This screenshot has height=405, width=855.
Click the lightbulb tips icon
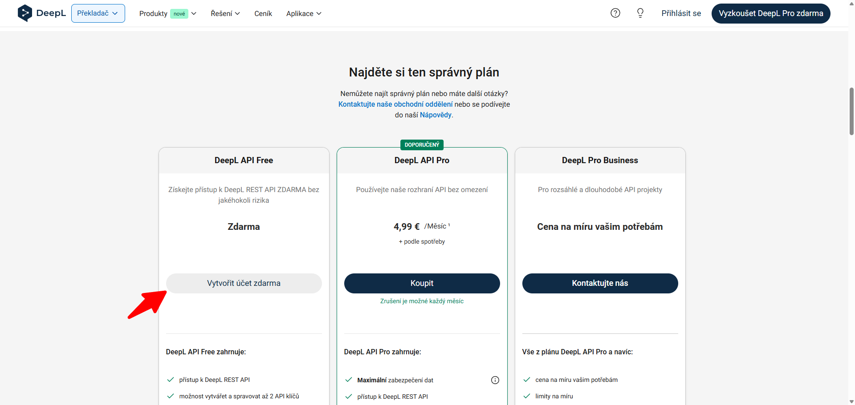tap(640, 13)
